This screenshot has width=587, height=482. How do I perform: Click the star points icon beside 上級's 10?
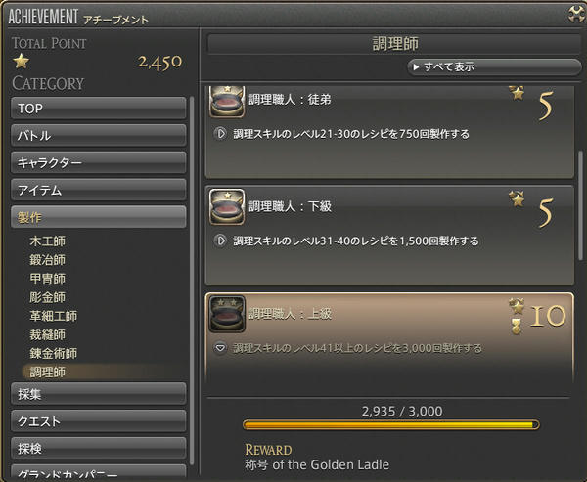point(517,306)
